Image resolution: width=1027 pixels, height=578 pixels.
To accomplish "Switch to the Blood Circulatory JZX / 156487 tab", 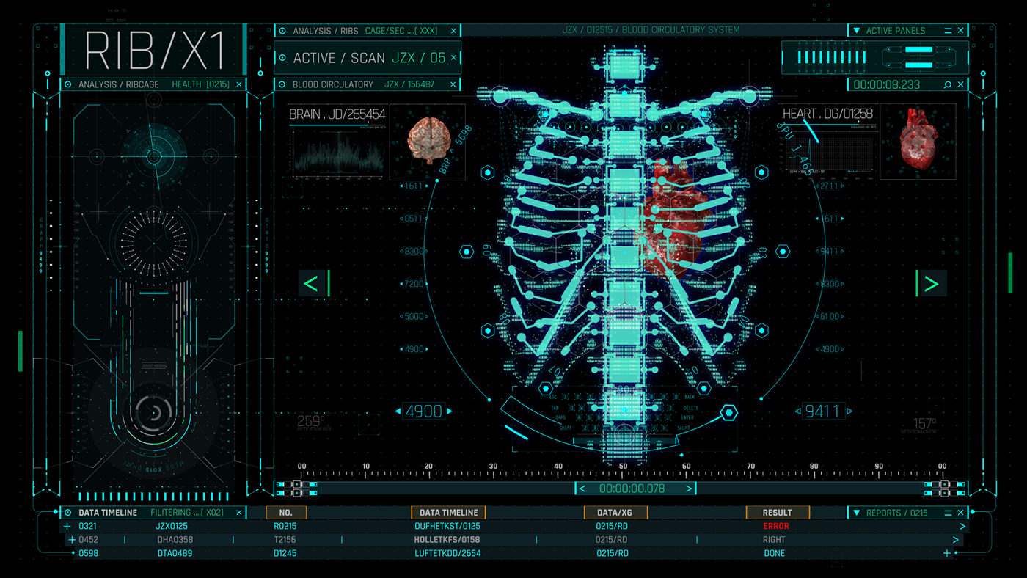I will click(x=368, y=84).
